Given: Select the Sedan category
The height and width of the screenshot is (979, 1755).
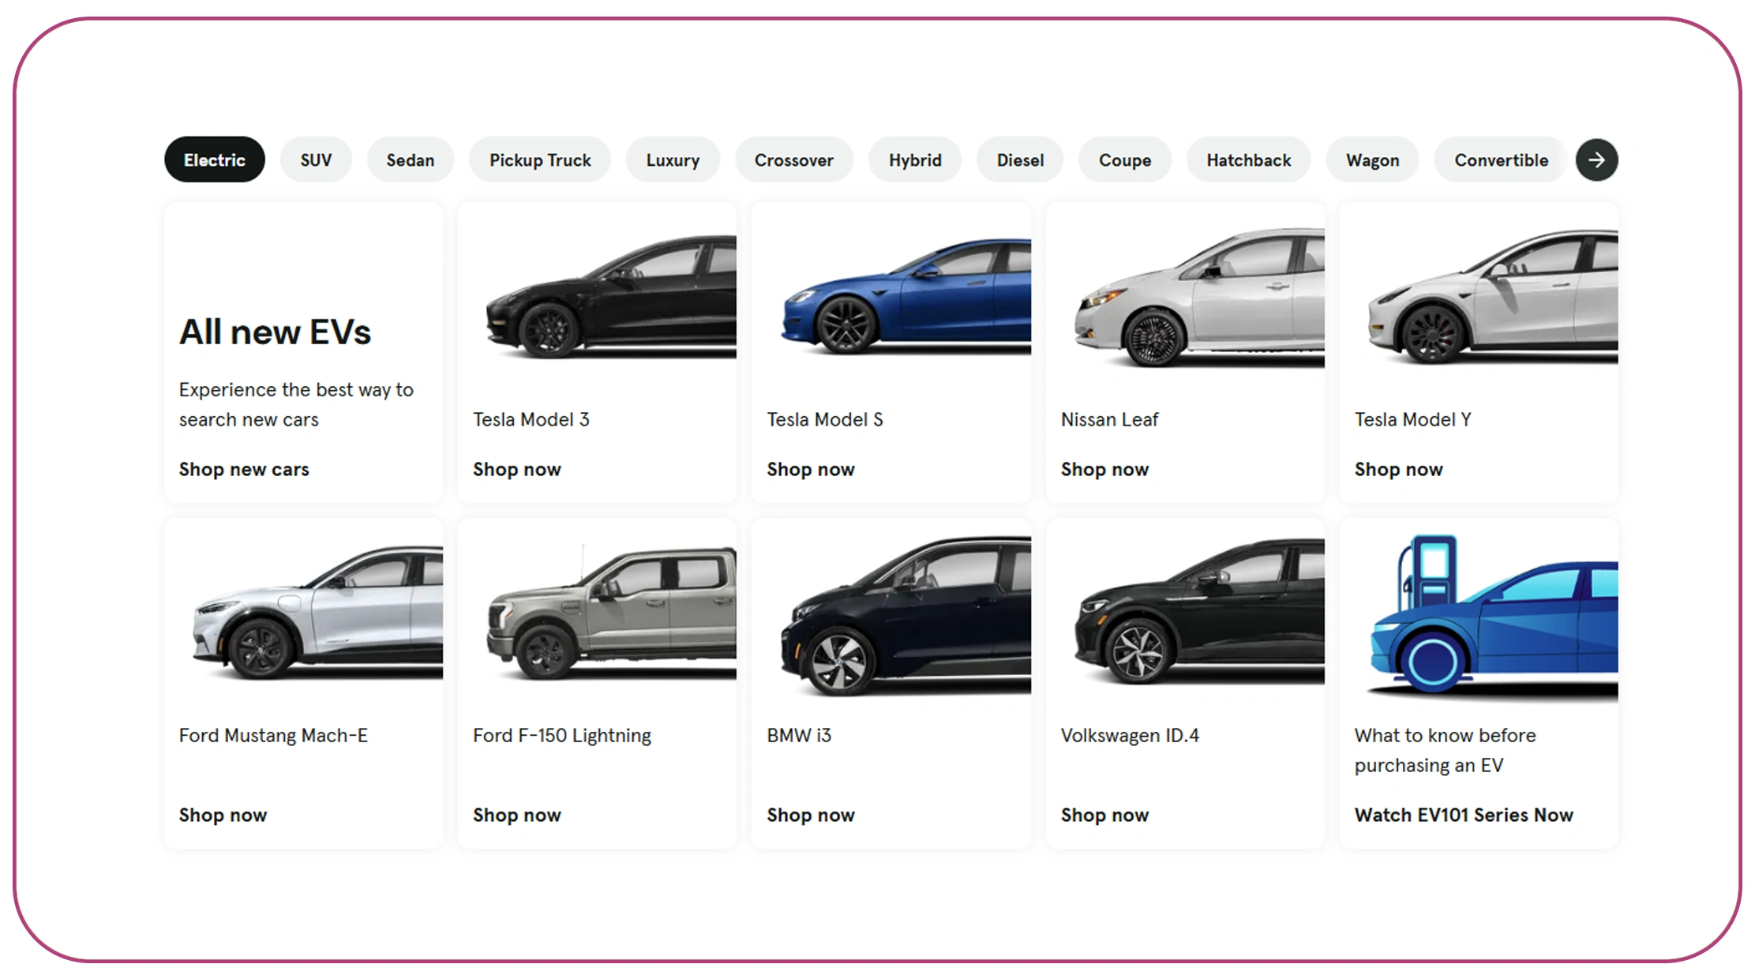Looking at the screenshot, I should [410, 159].
